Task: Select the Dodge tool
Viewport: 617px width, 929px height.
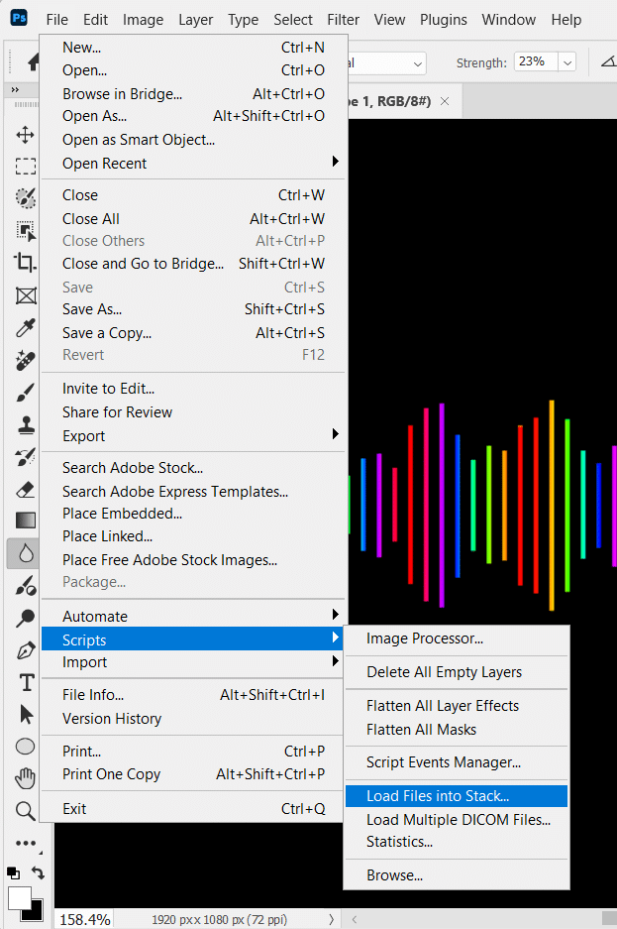Action: point(25,618)
